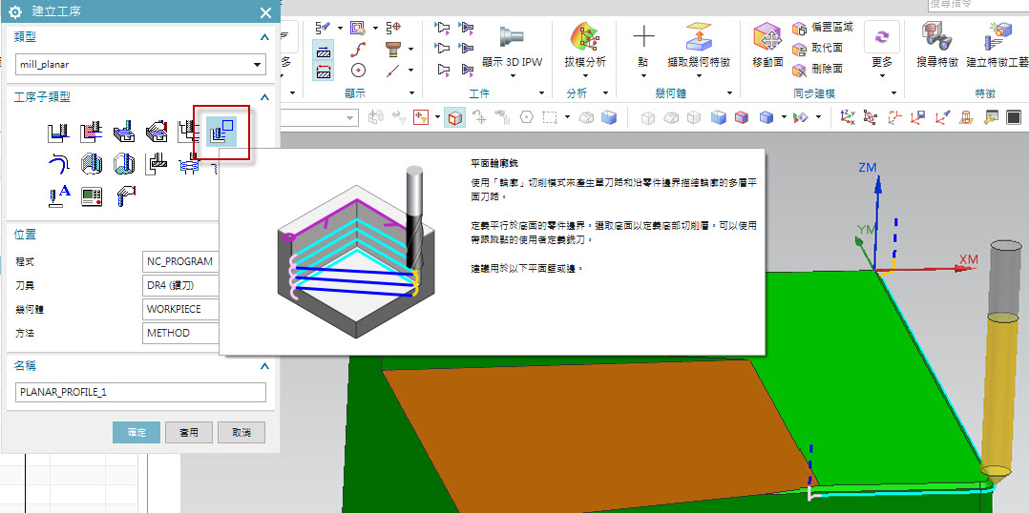Open the 拔模分析 draft analysis tool

584,39
